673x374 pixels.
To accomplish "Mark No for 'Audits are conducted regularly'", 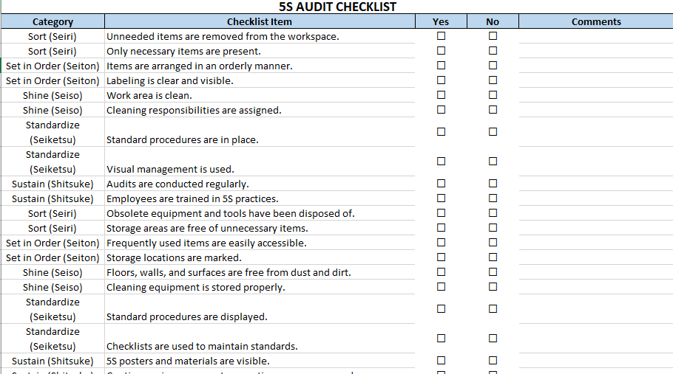I will [493, 183].
